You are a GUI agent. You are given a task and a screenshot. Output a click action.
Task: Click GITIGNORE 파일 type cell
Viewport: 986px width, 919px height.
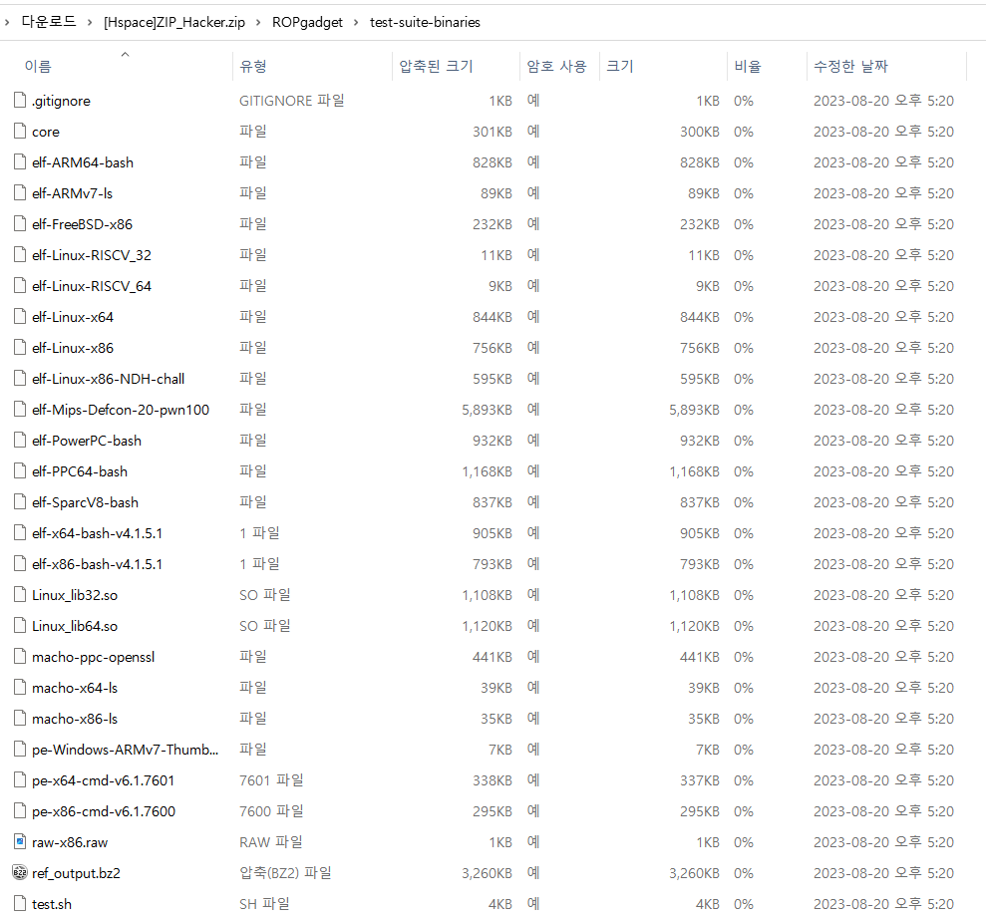pos(292,101)
